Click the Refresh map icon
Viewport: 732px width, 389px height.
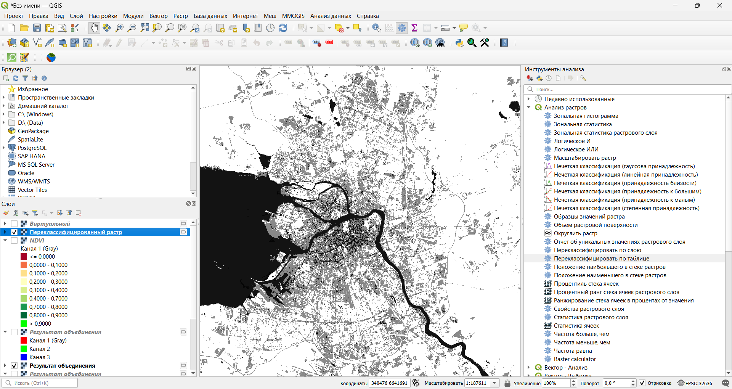pos(283,28)
